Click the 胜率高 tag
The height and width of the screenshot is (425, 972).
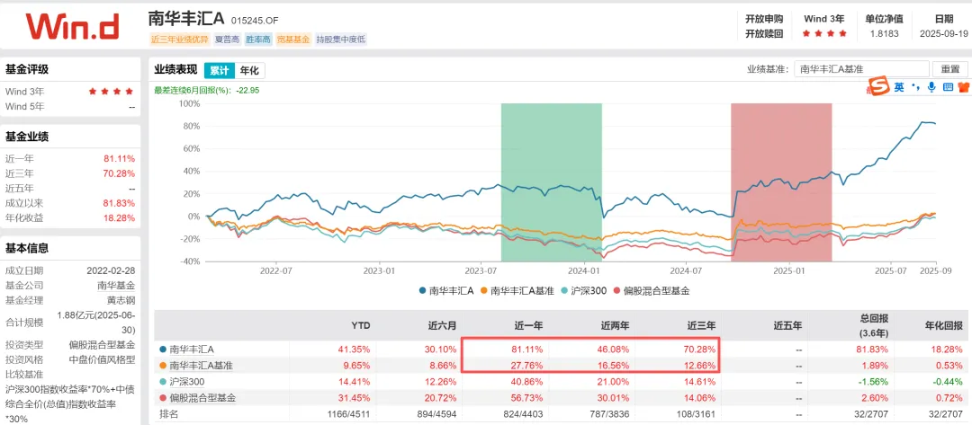click(258, 40)
